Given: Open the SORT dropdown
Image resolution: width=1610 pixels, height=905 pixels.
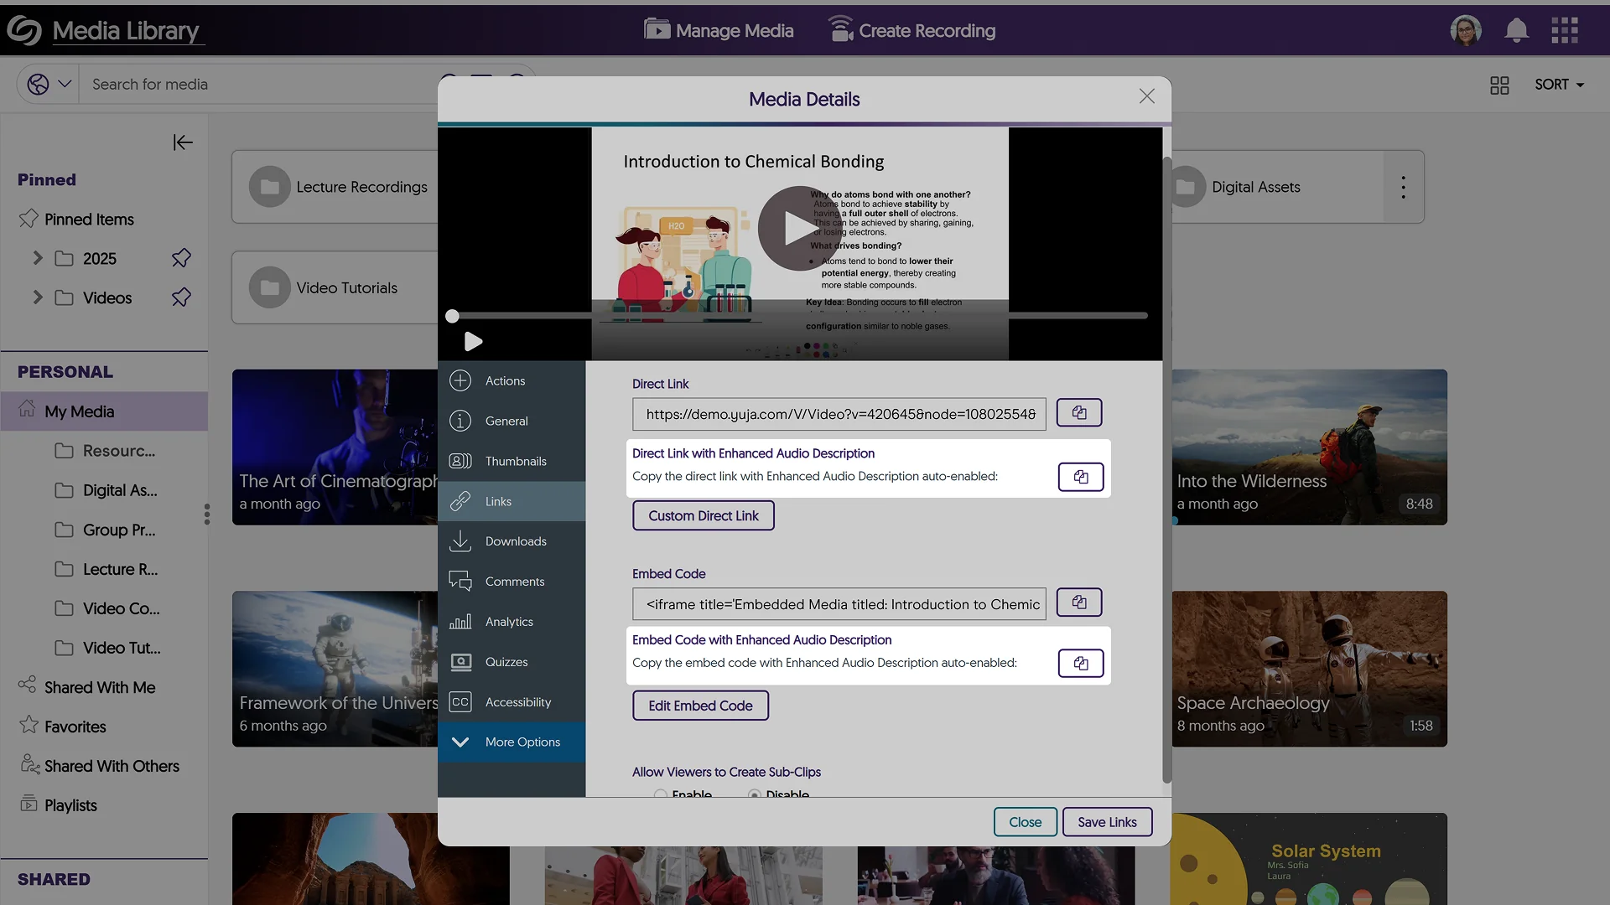Looking at the screenshot, I should tap(1559, 85).
